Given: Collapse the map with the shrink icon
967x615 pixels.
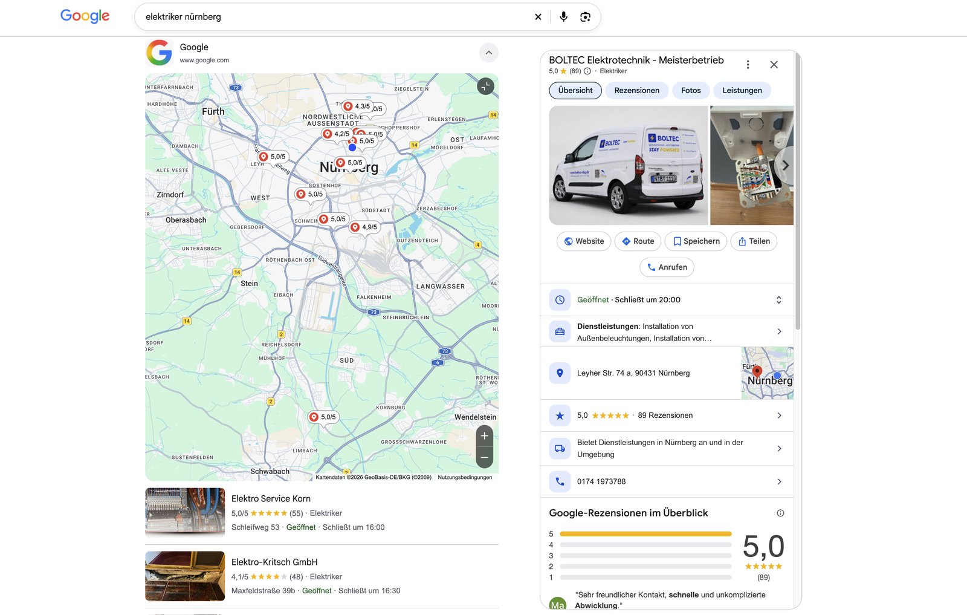Looking at the screenshot, I should (x=485, y=86).
